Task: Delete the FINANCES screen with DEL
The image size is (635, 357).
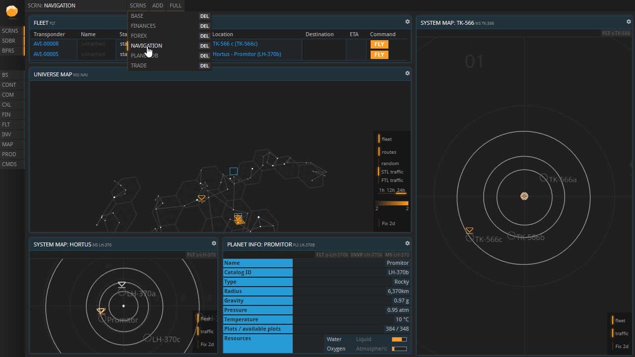Action: coord(204,26)
